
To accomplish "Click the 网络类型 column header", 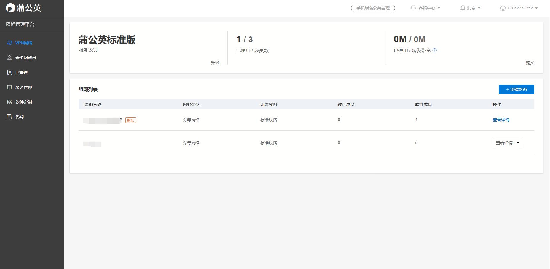I will (191, 104).
